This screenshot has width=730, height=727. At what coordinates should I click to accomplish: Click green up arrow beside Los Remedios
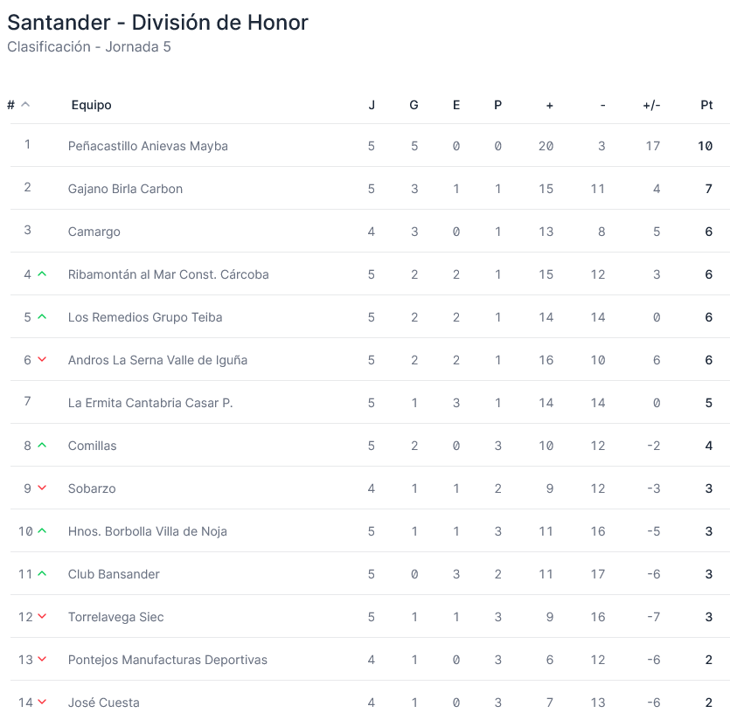coord(42,317)
